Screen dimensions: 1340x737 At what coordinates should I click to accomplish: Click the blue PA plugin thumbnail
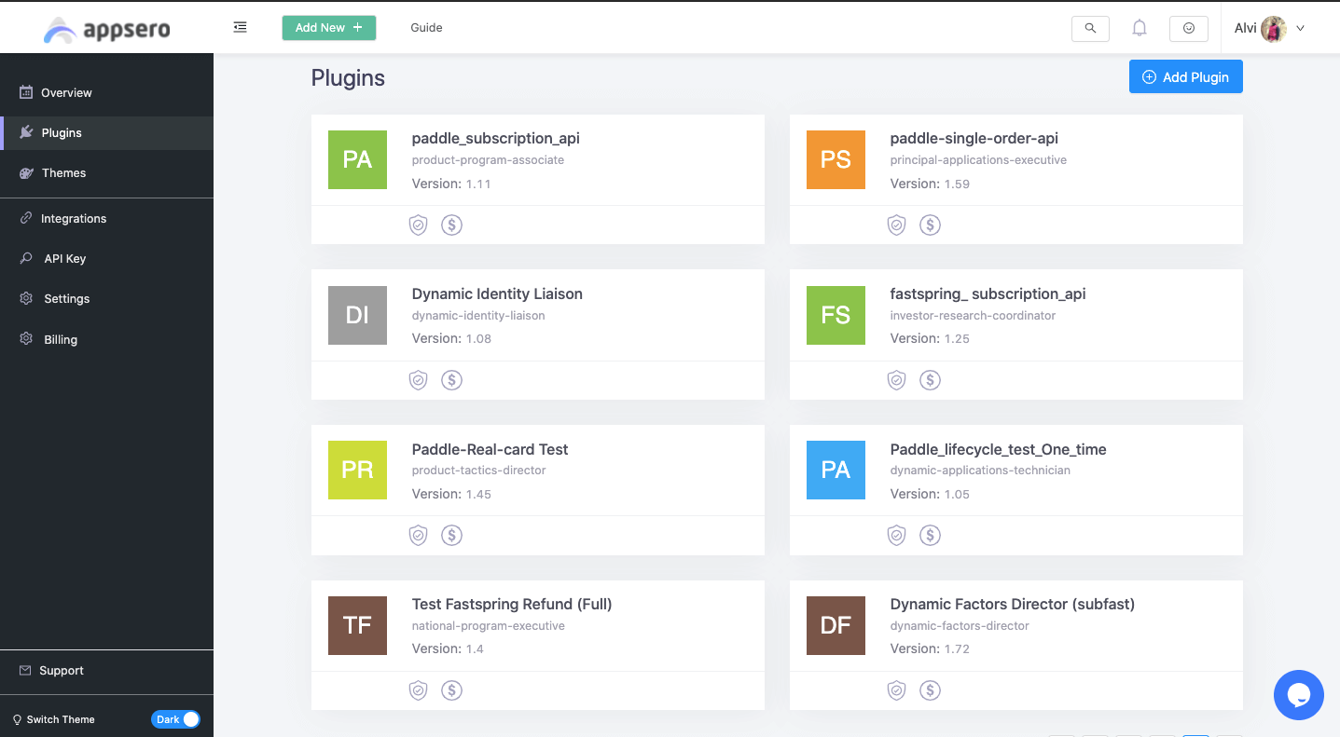(836, 471)
